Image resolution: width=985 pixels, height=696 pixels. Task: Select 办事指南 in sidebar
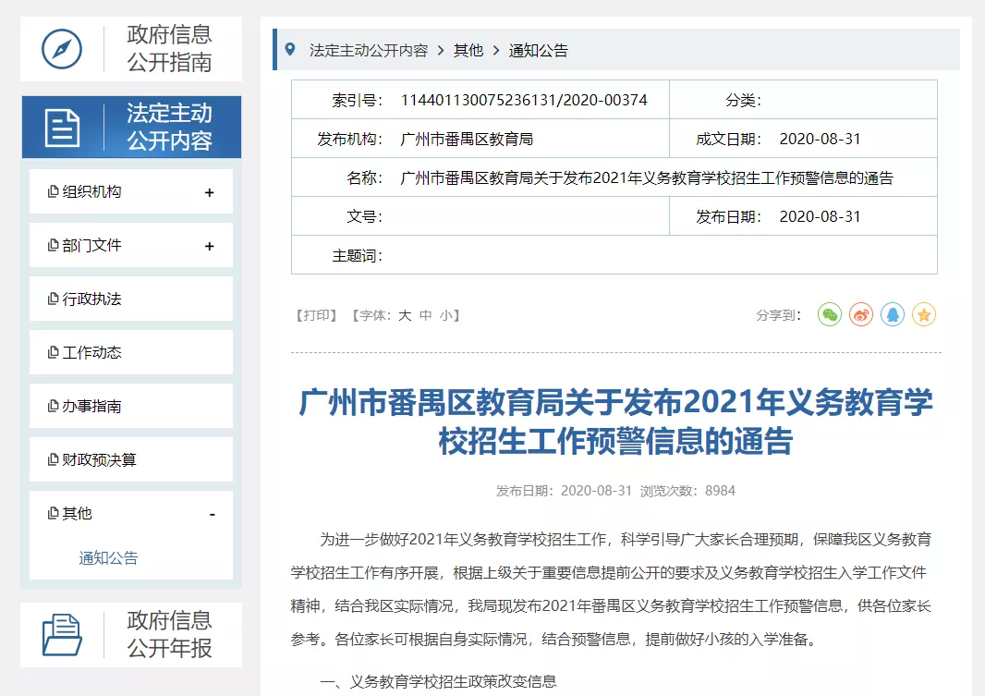coord(91,407)
